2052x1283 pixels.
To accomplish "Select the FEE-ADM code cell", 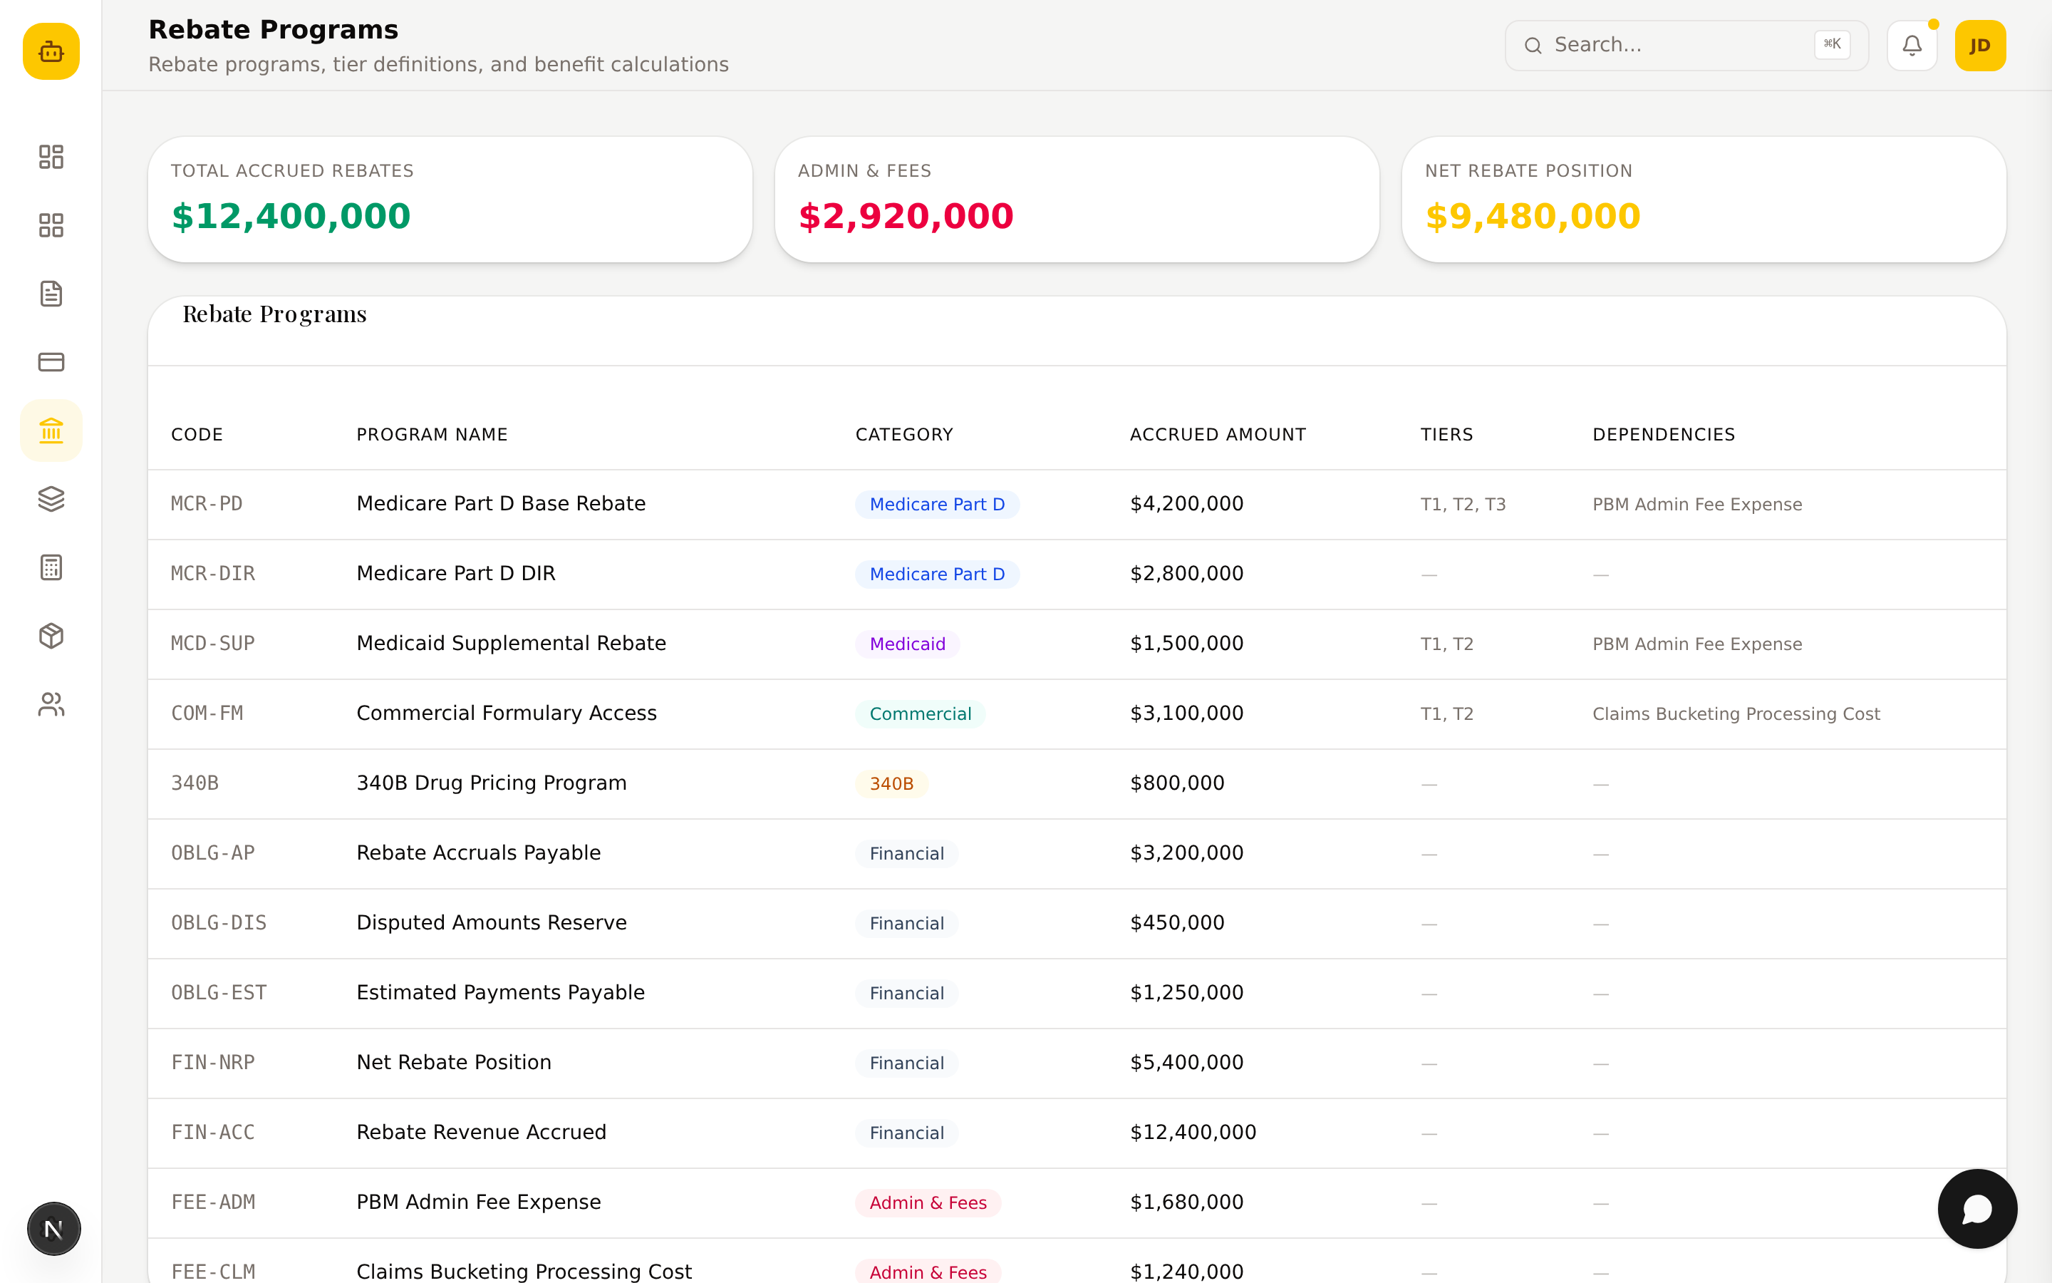I will coord(213,1202).
